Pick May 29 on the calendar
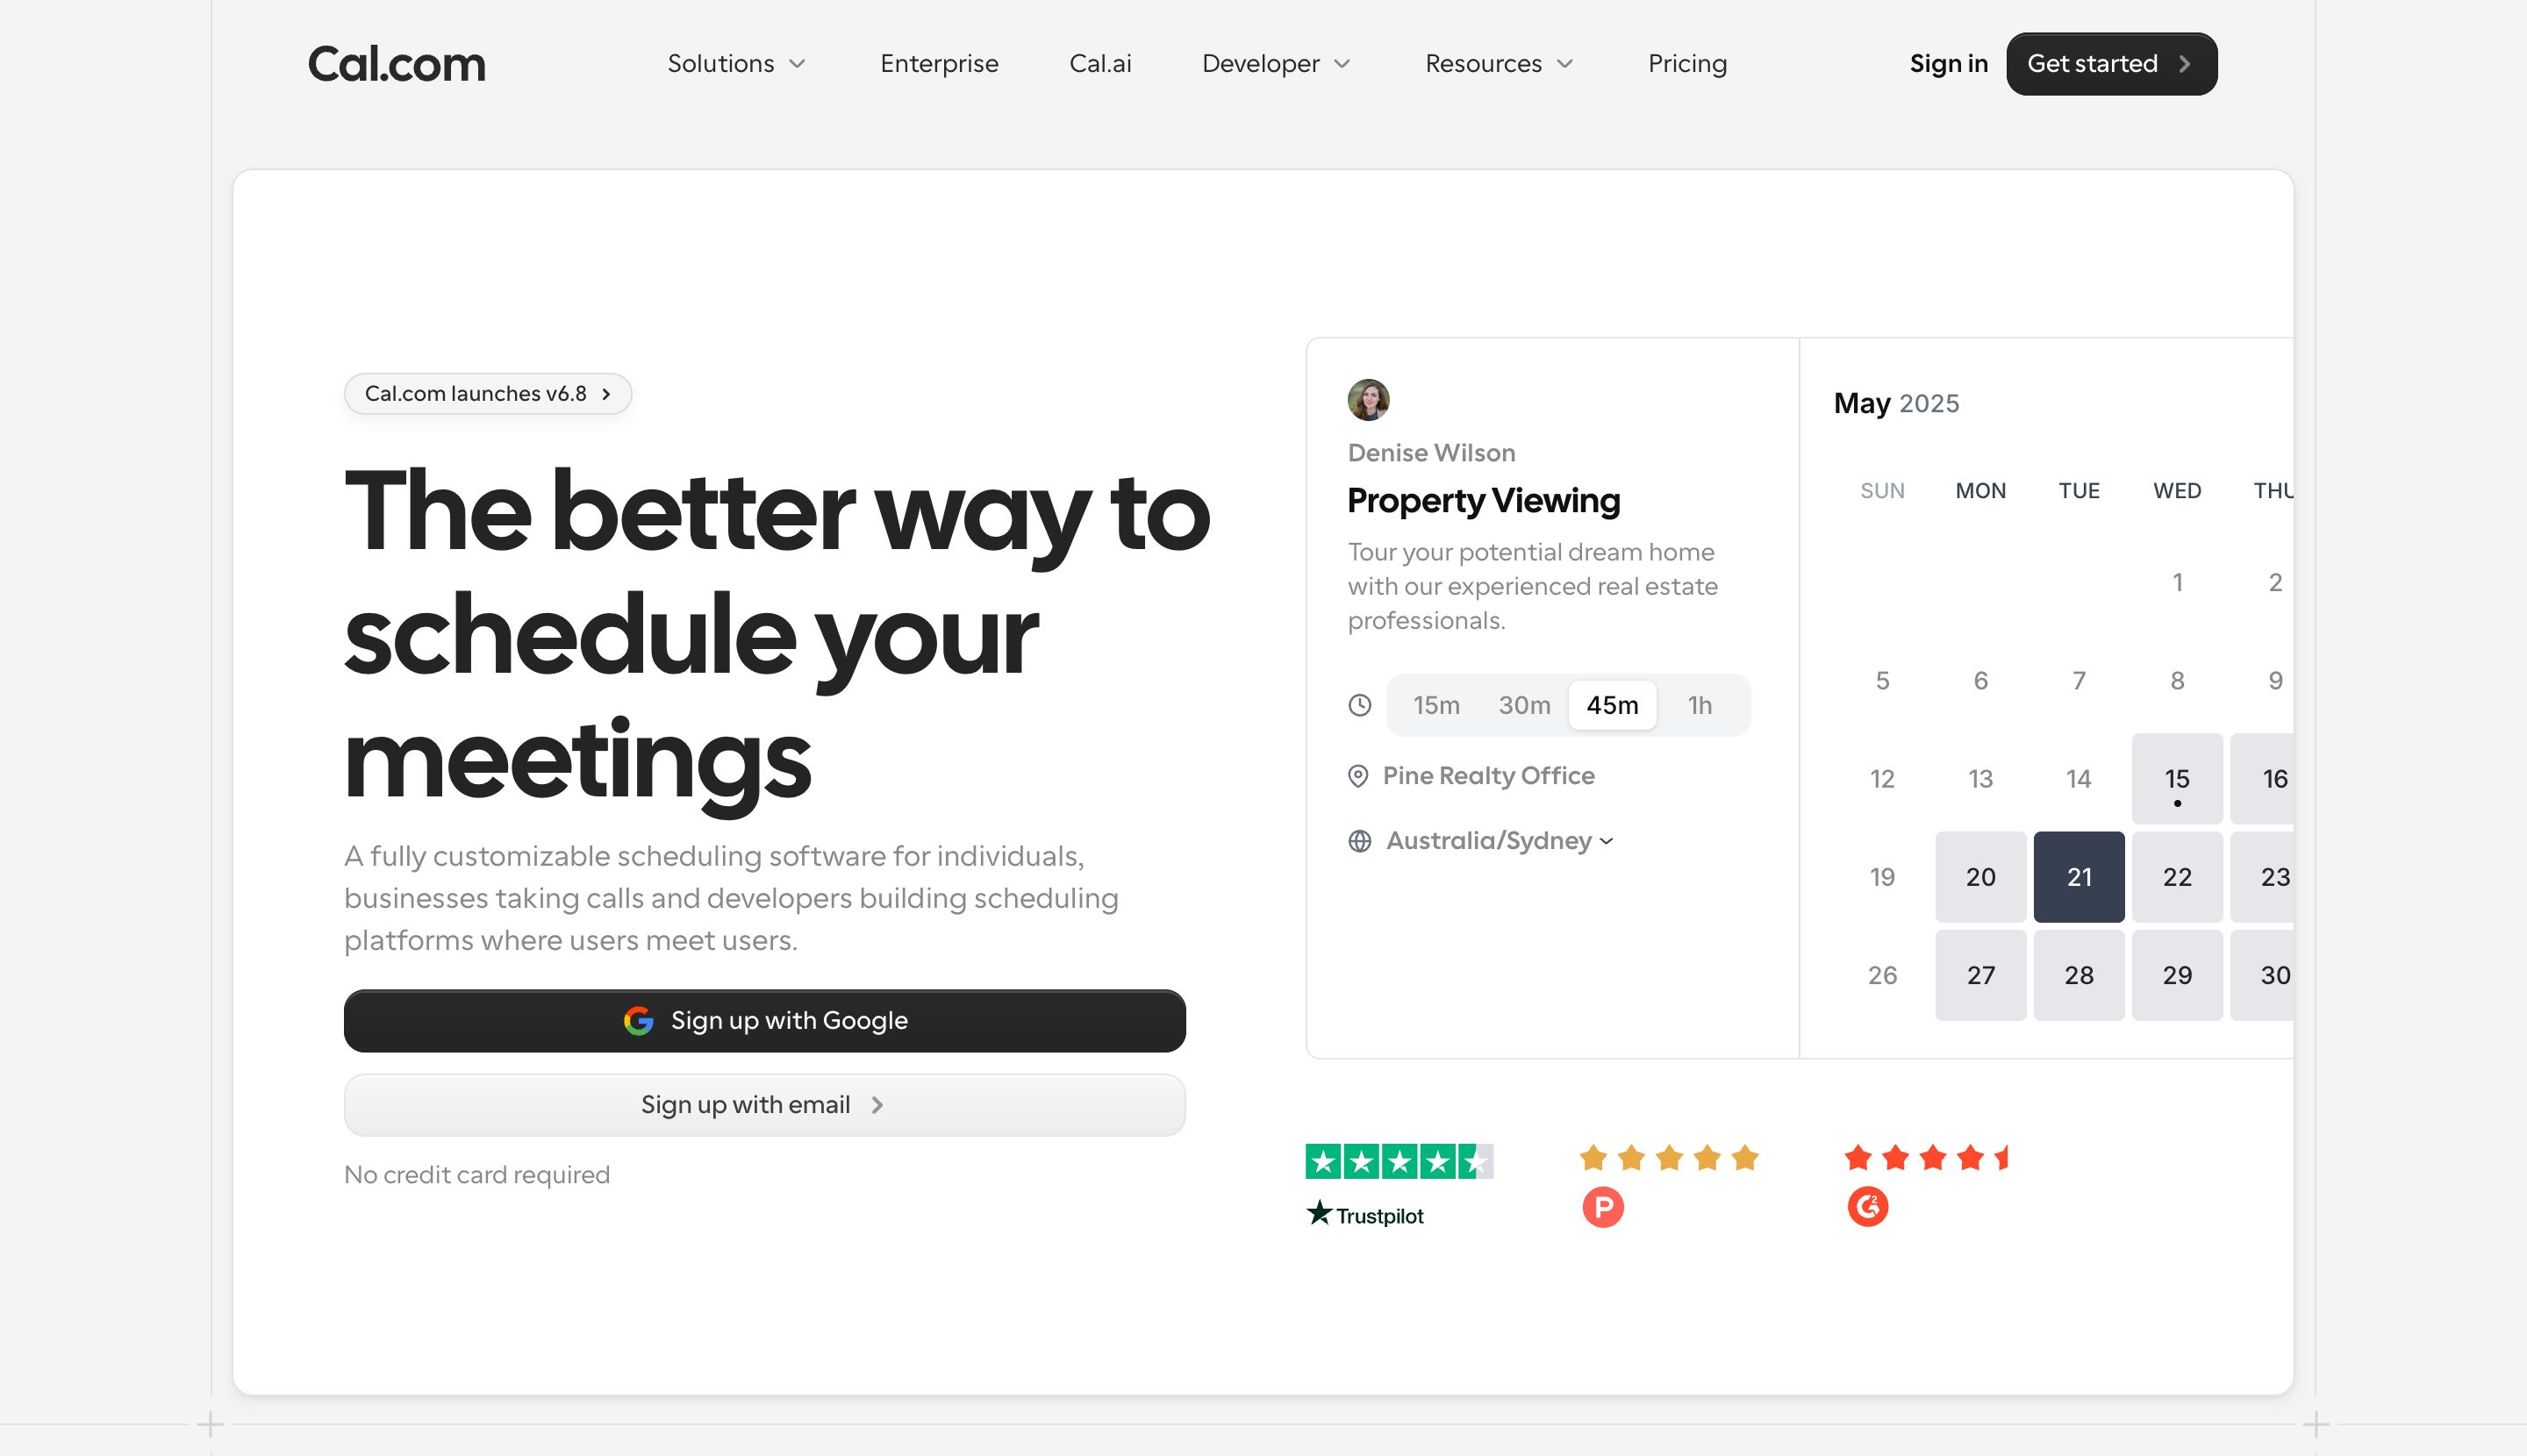This screenshot has width=2527, height=1456. 2178,975
